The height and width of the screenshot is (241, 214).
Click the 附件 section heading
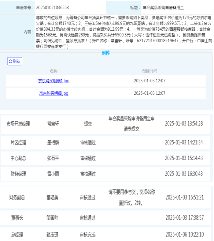point(106,53)
